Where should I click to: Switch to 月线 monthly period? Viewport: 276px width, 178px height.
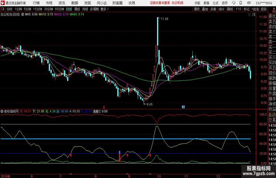pyautogui.click(x=85, y=9)
